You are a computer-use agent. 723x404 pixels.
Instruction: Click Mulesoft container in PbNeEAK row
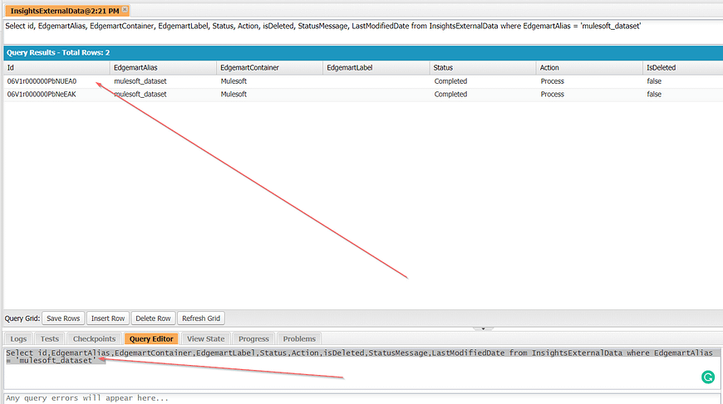tap(234, 94)
